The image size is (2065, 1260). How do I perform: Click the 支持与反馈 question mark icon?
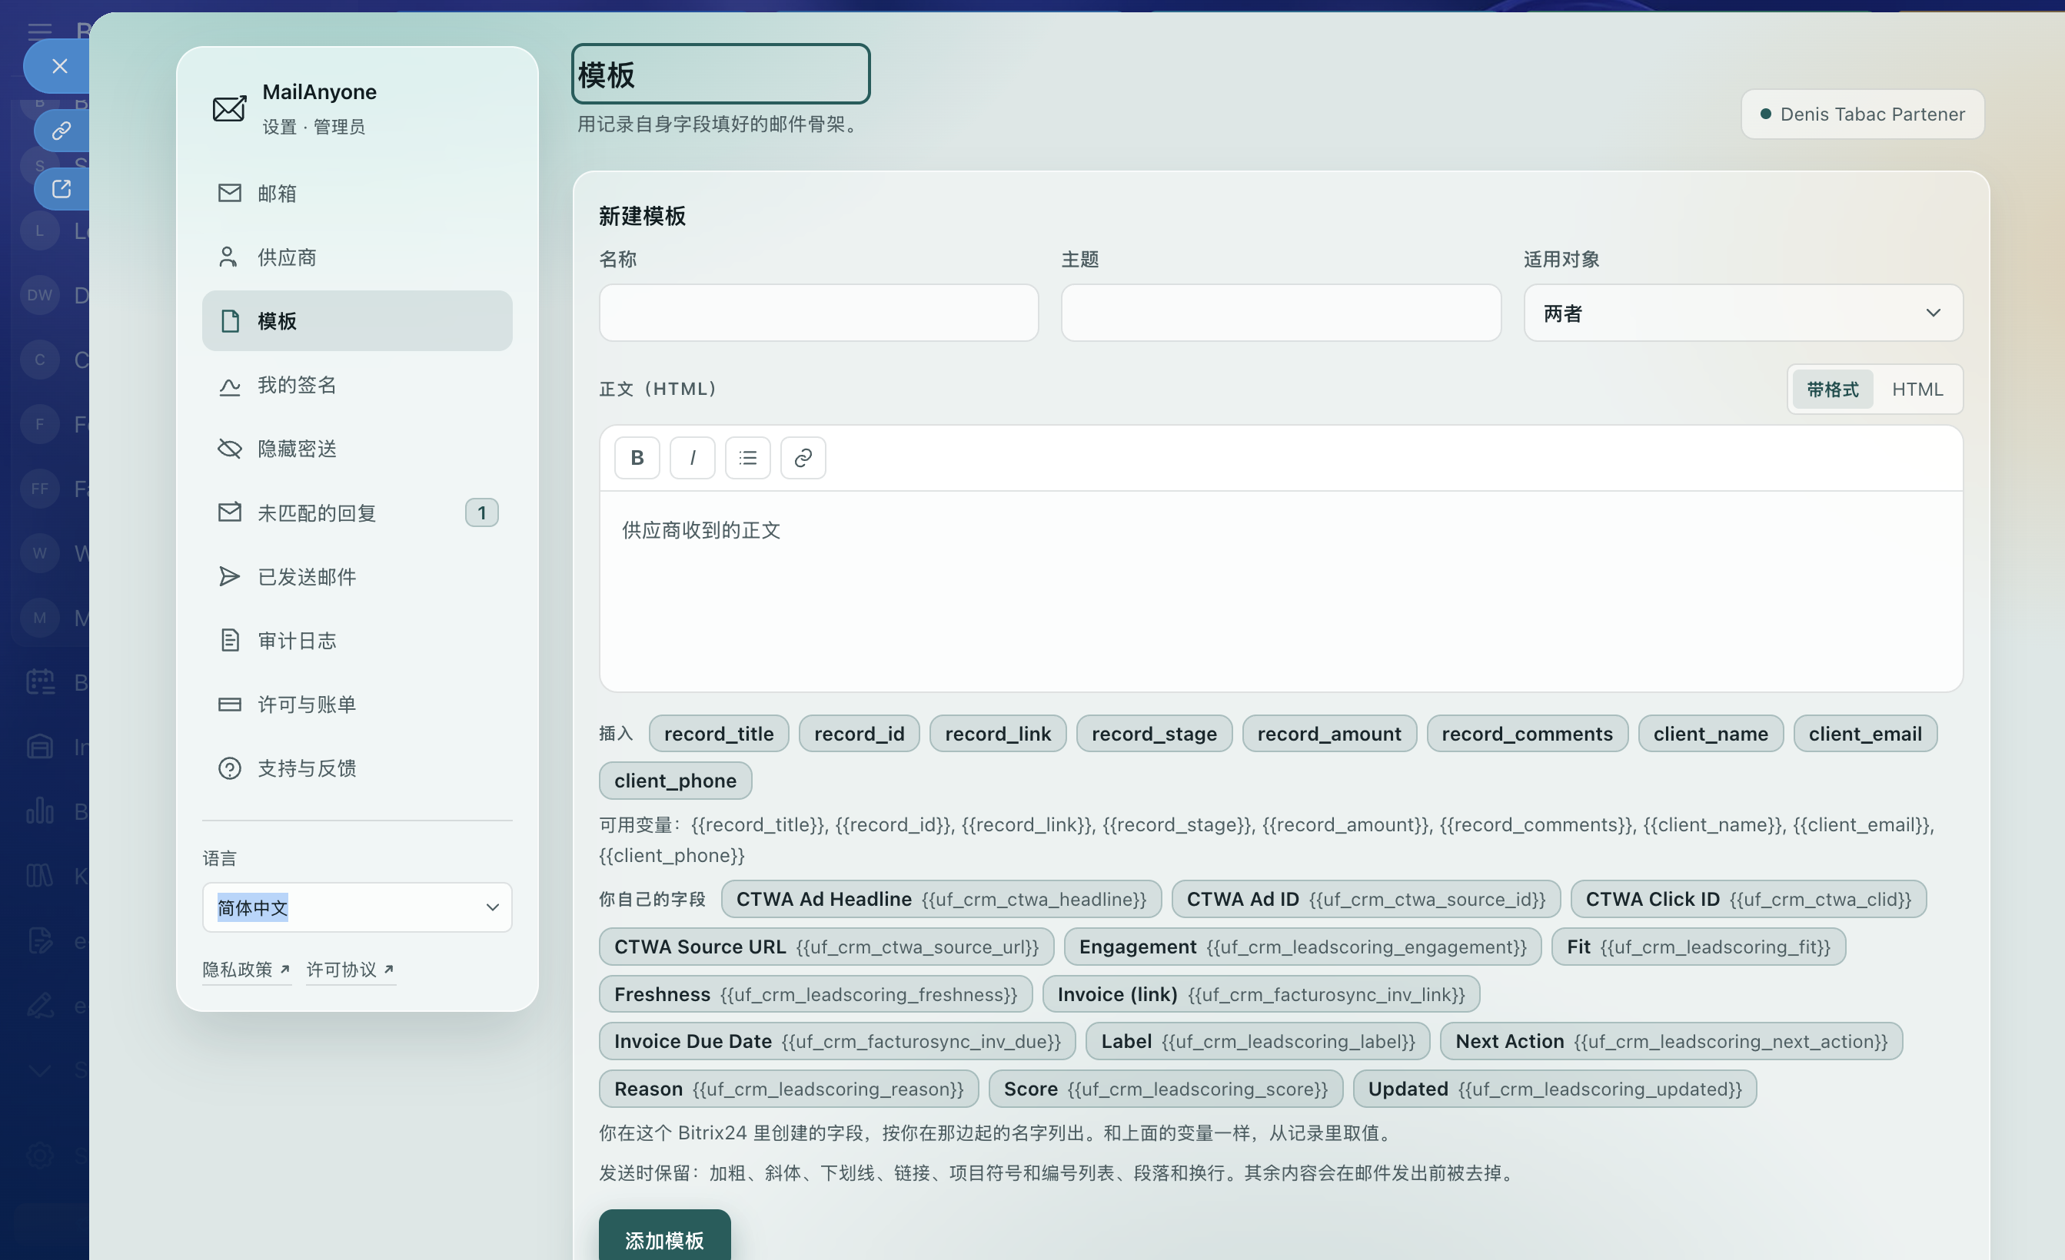[229, 768]
